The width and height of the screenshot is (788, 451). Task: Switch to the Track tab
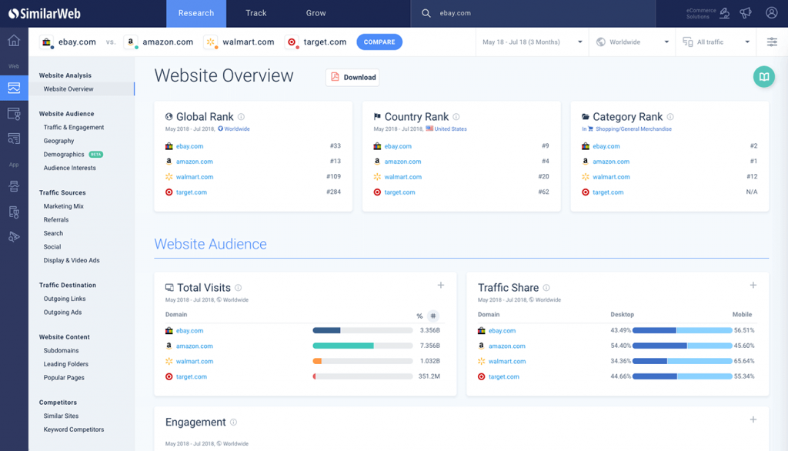click(255, 13)
